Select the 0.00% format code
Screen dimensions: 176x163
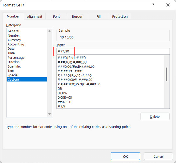tap(63, 93)
